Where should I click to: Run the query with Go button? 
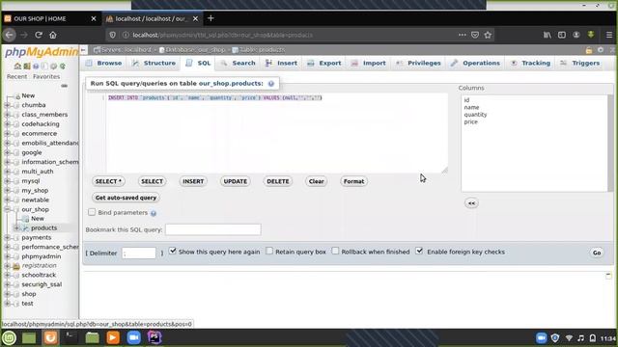597,253
